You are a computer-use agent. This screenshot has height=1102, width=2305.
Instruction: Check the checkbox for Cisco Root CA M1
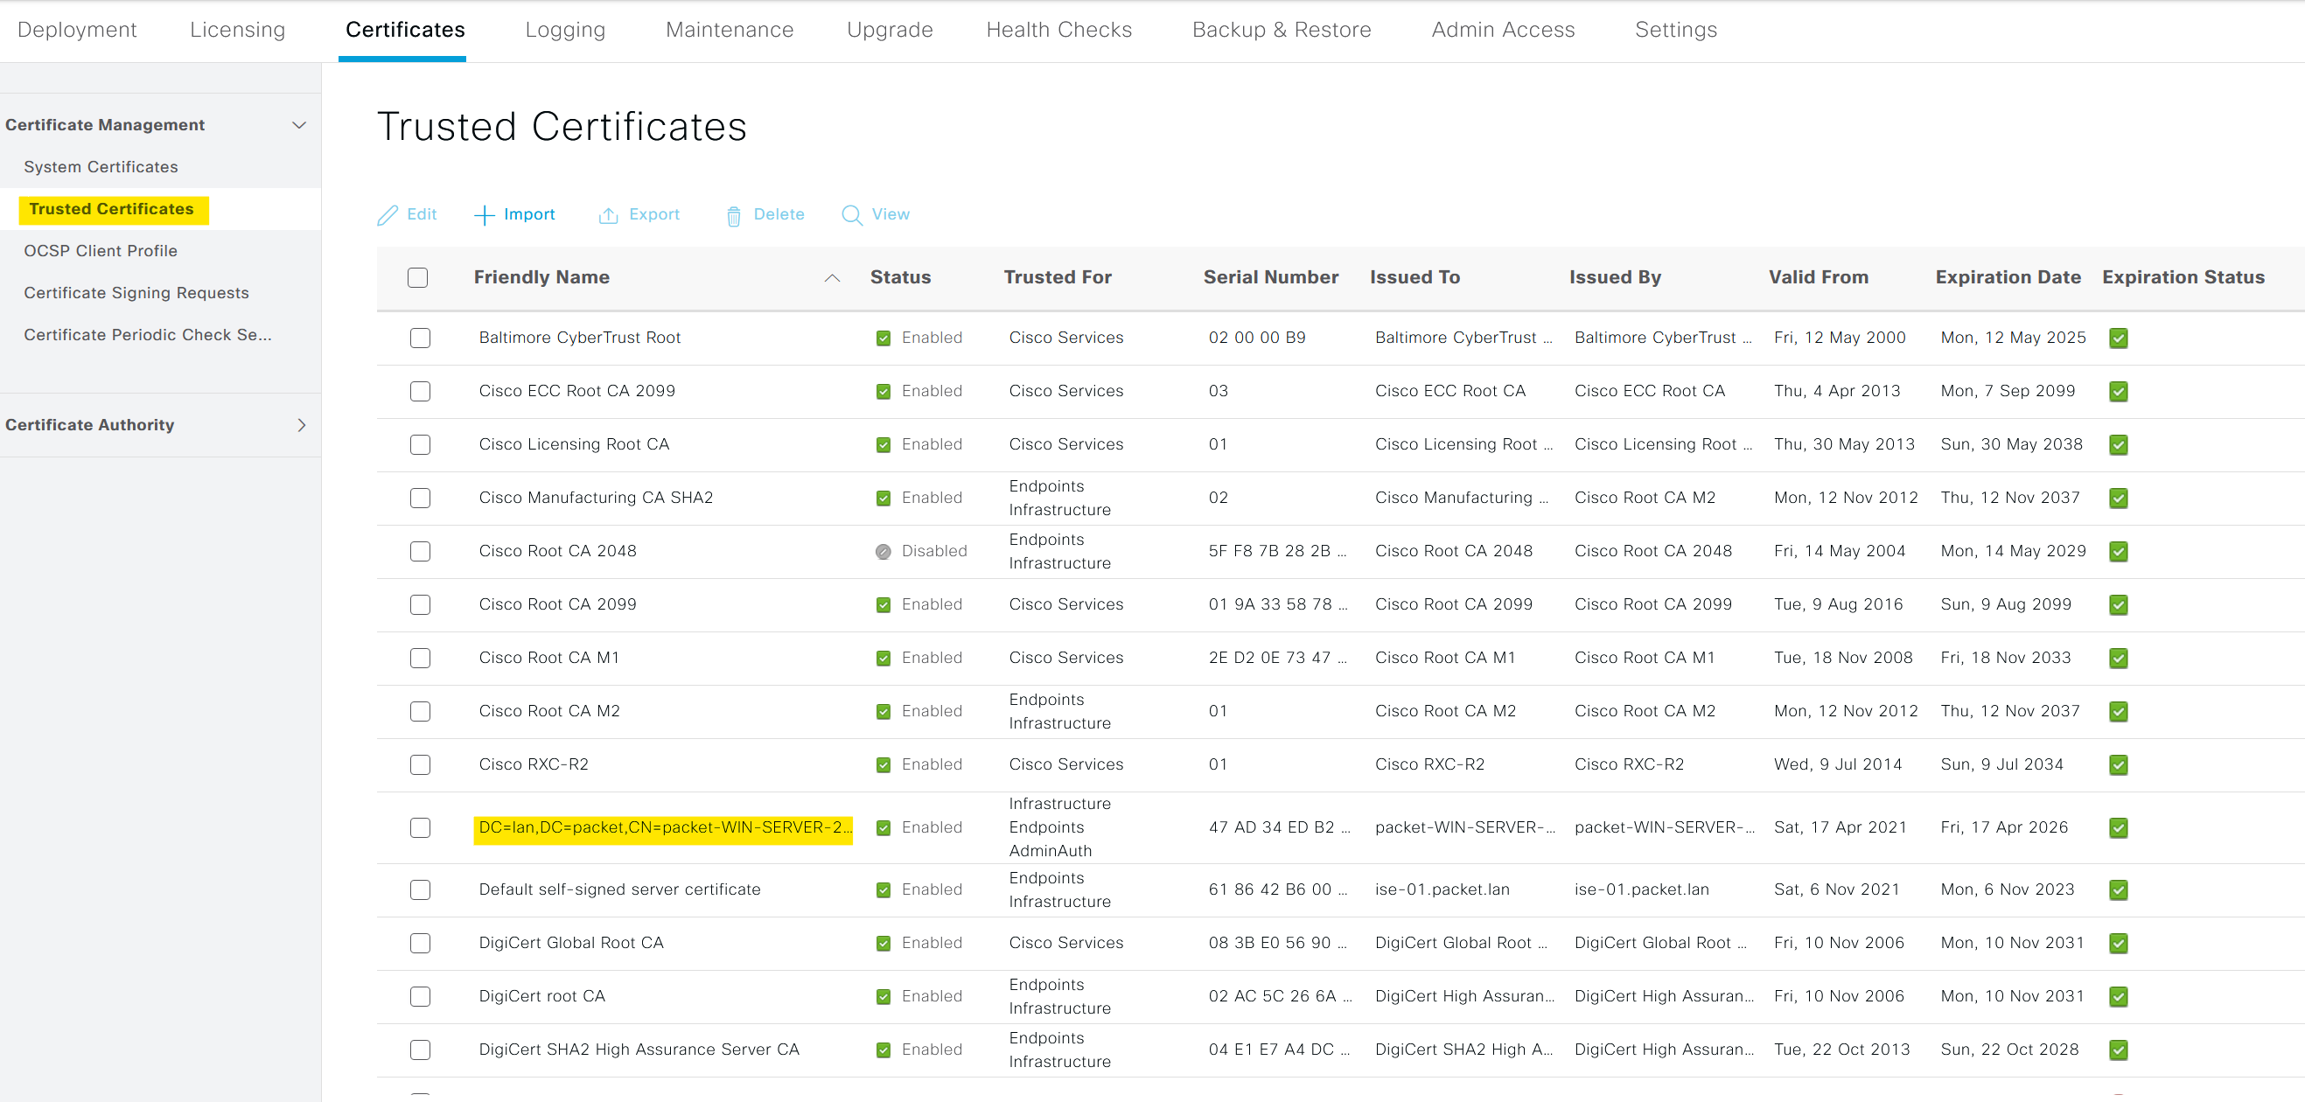pos(420,658)
